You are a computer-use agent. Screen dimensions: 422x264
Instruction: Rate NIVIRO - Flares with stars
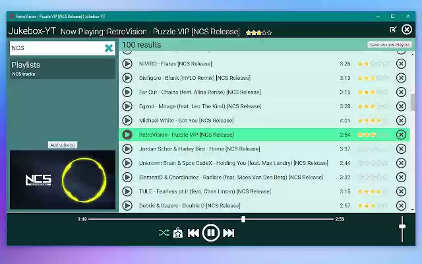(x=373, y=64)
